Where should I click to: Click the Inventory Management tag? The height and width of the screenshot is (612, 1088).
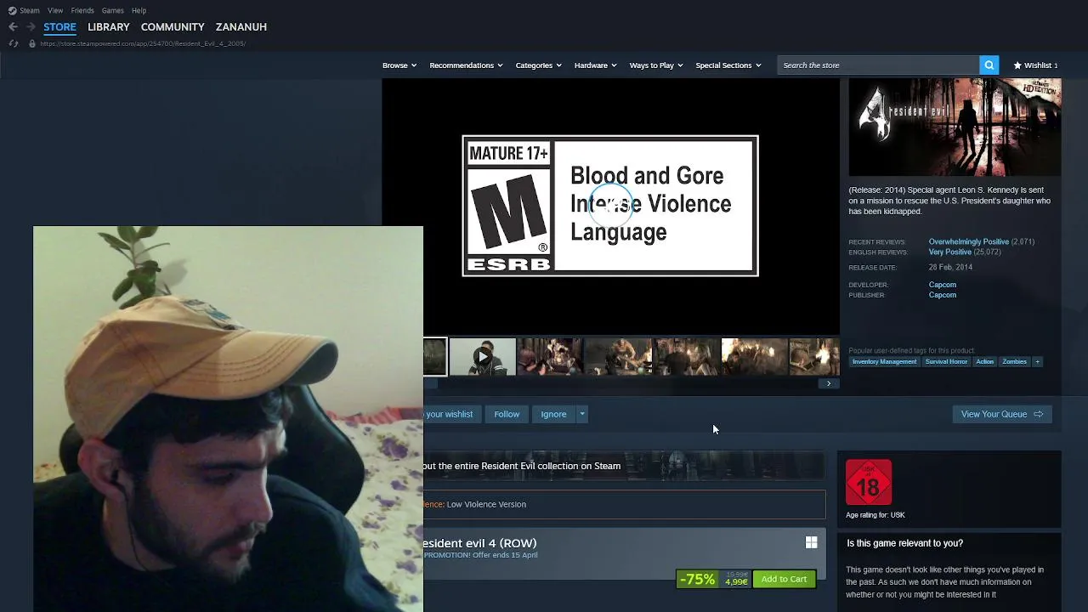click(884, 361)
